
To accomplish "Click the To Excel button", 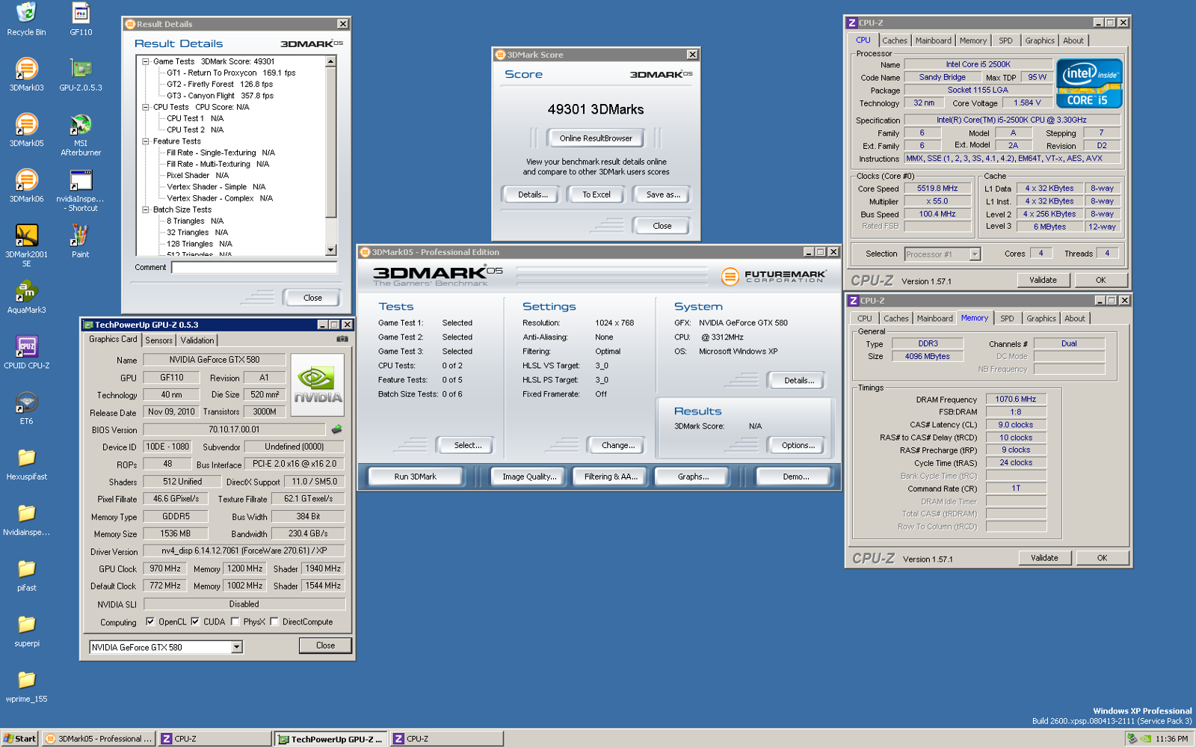I will 597,194.
